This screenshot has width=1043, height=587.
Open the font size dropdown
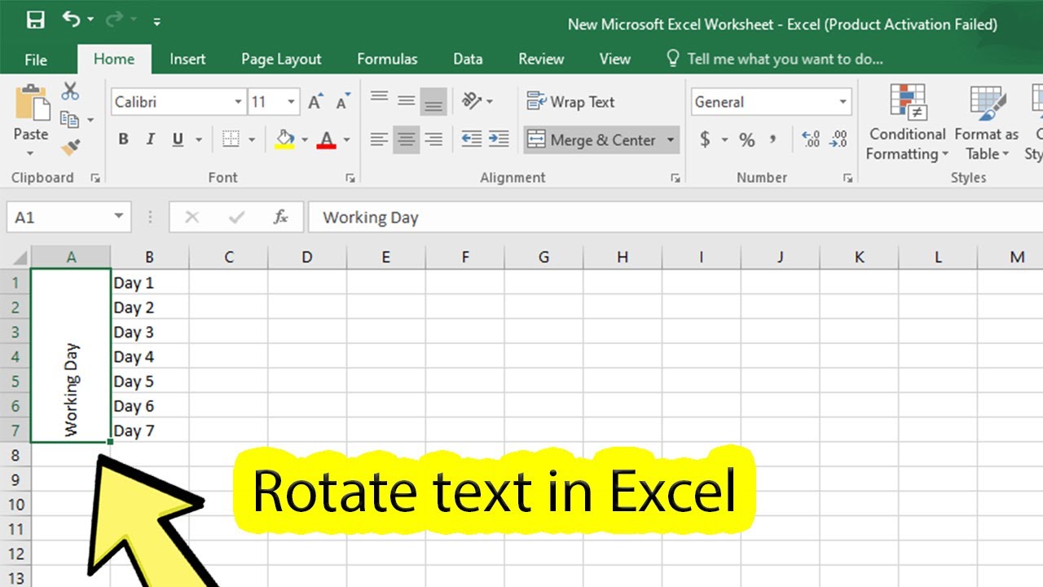pos(292,102)
